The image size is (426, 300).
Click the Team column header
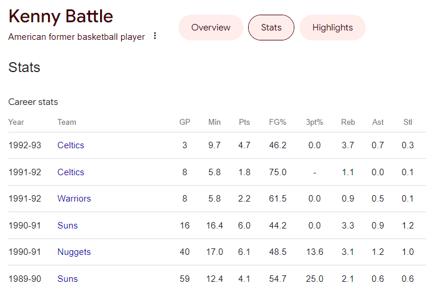(67, 122)
